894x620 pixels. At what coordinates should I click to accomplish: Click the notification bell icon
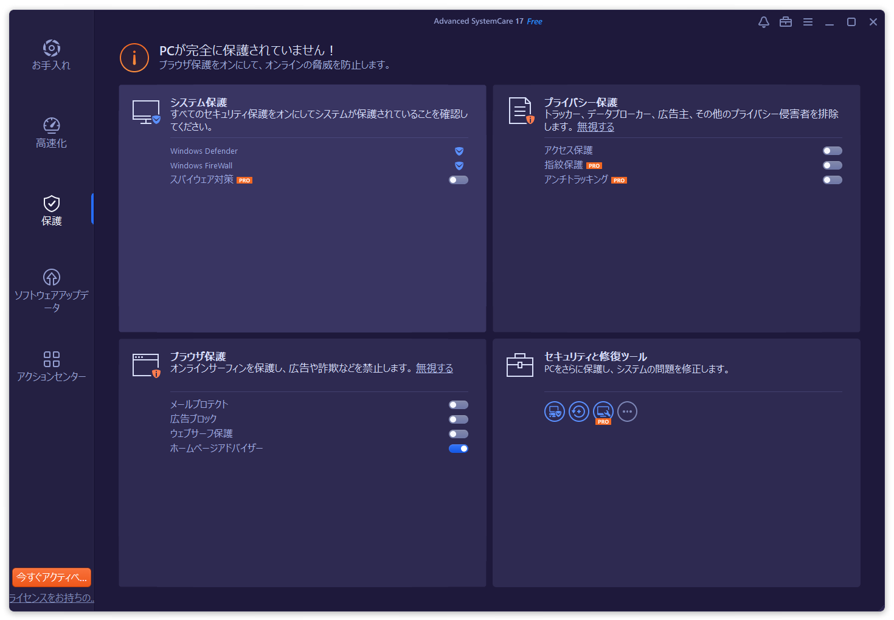(763, 21)
